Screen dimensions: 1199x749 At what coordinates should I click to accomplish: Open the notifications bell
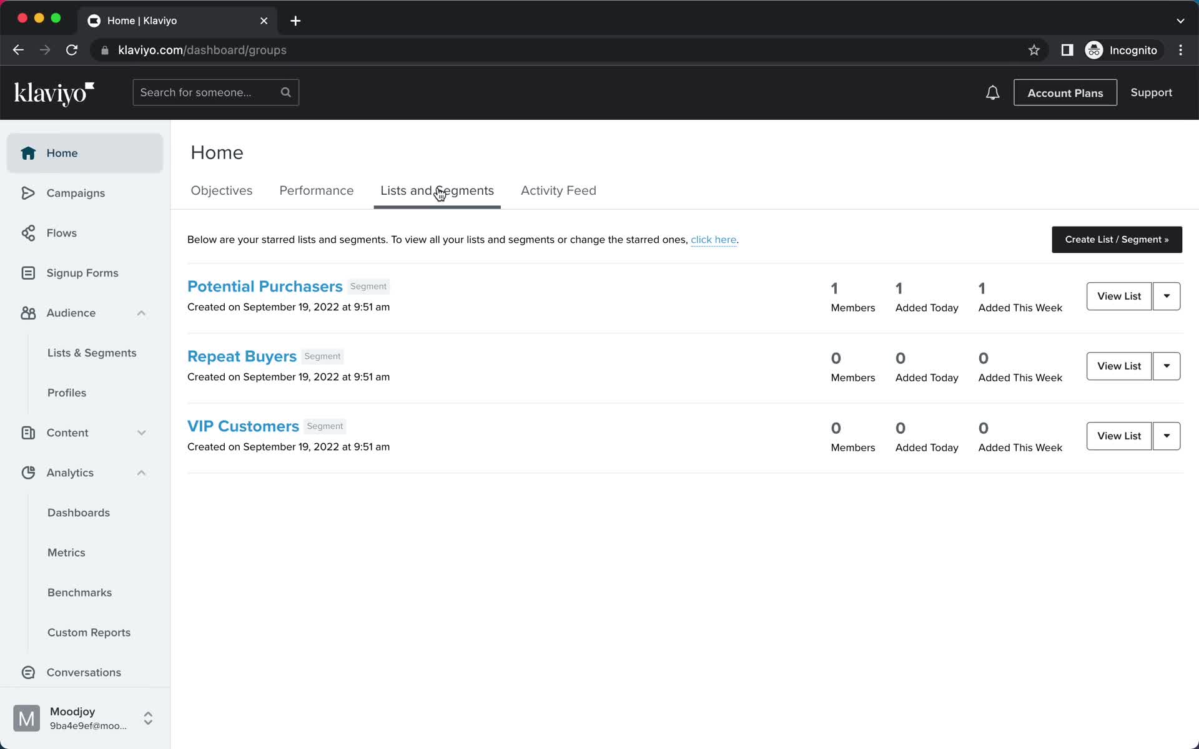point(992,93)
